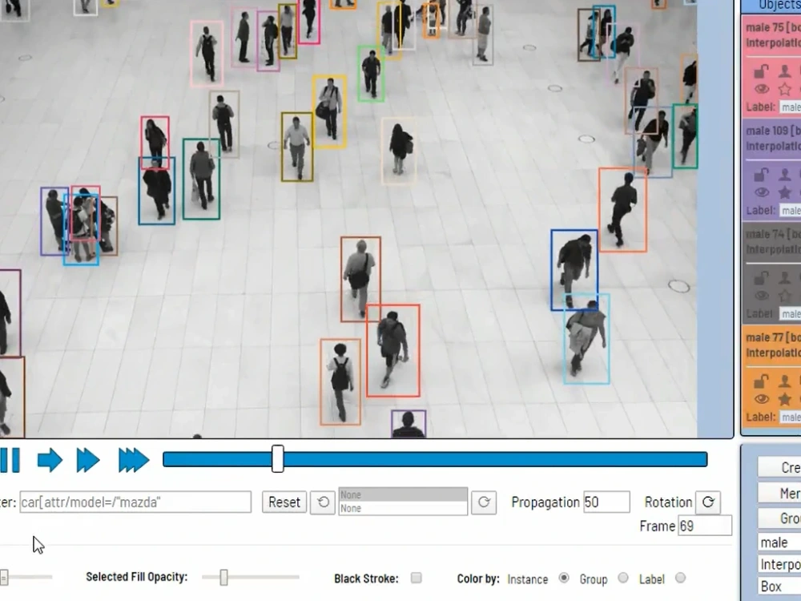This screenshot has width=801, height=601.
Task: Open Label dropdown of male 74
Action: [791, 314]
